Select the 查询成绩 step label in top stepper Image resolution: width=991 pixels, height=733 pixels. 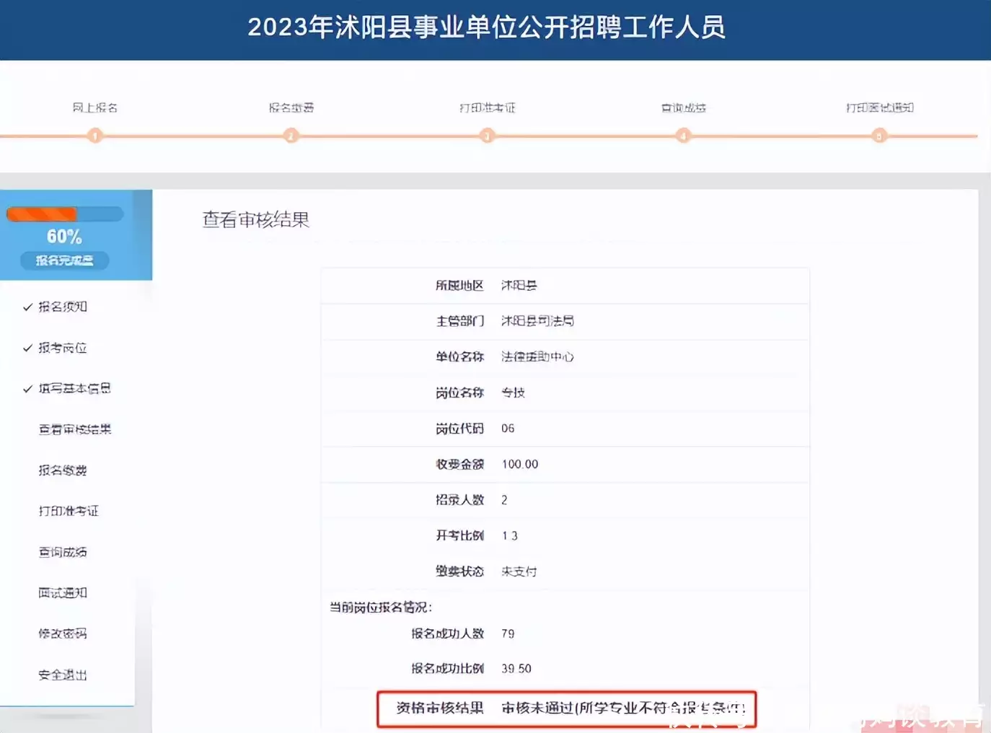(x=684, y=107)
